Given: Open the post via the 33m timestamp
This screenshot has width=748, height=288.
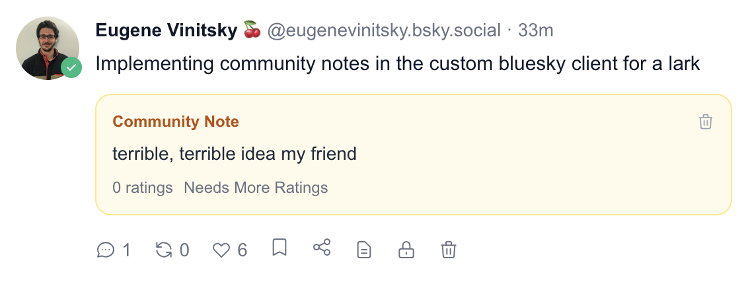Looking at the screenshot, I should [x=536, y=30].
